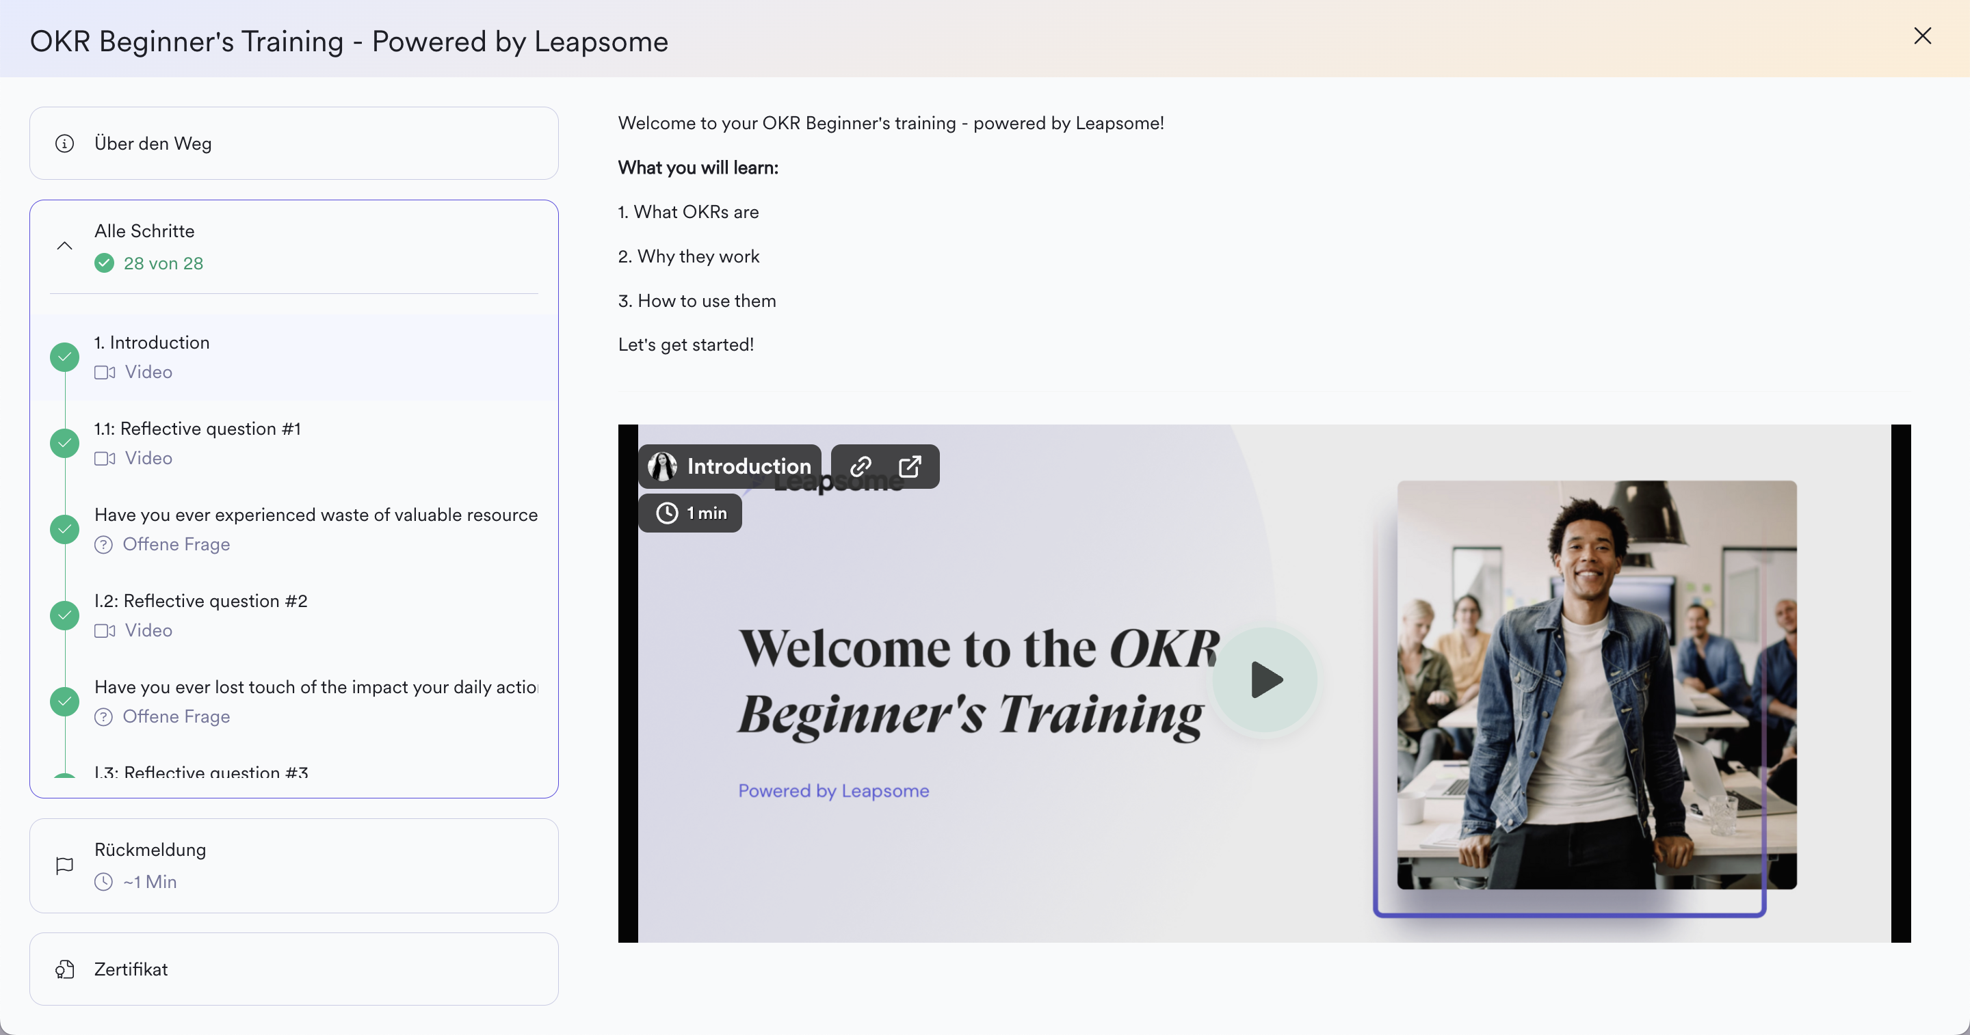The image size is (1970, 1035).
Task: Open the Über den Weg section
Action: pos(293,143)
